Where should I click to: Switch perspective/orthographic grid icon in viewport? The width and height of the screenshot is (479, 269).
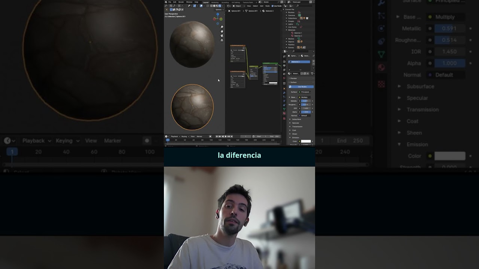(x=222, y=40)
